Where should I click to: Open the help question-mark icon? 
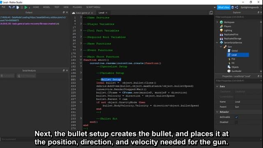(x=233, y=7)
